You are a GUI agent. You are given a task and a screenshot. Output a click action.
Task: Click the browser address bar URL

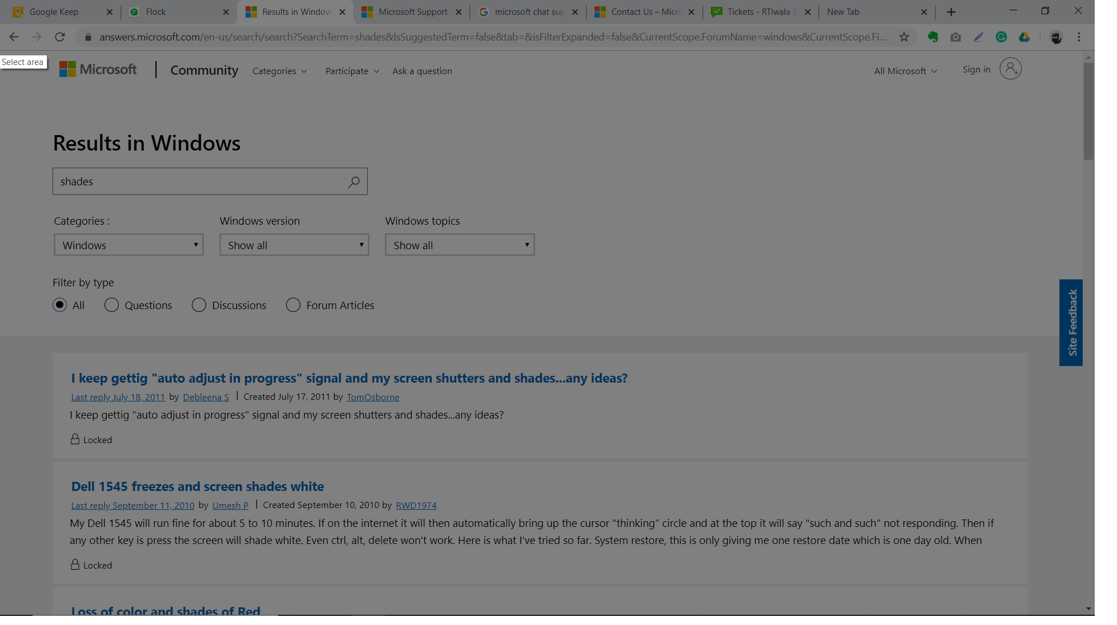tap(493, 37)
